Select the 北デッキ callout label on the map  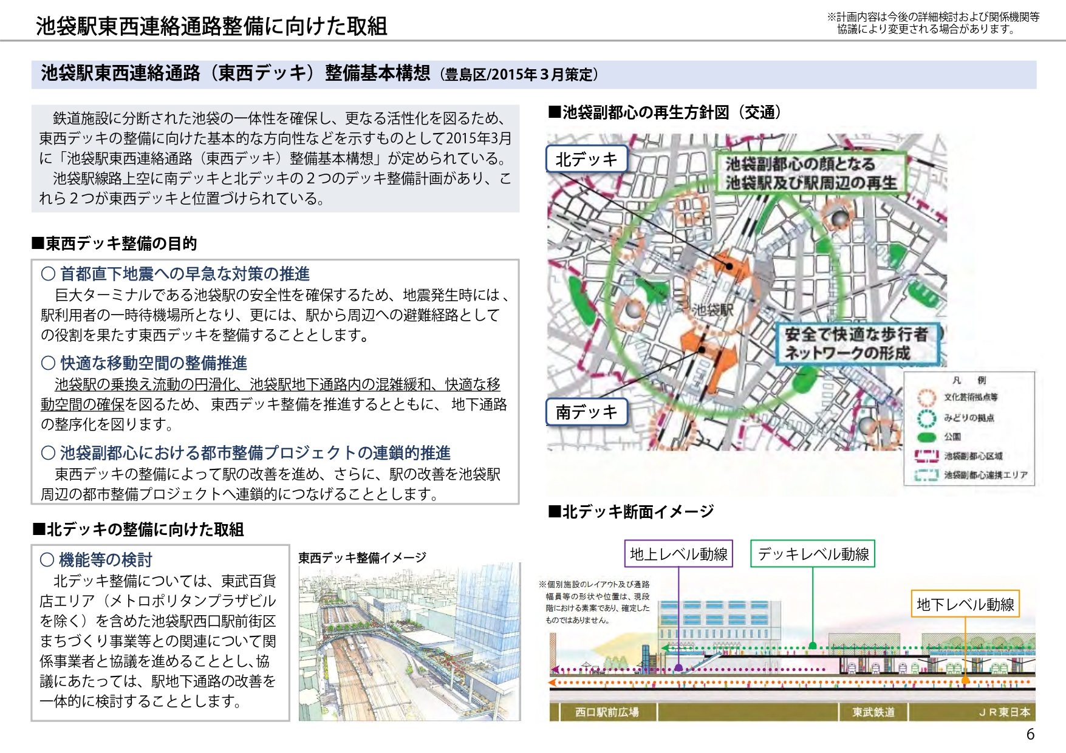click(586, 159)
